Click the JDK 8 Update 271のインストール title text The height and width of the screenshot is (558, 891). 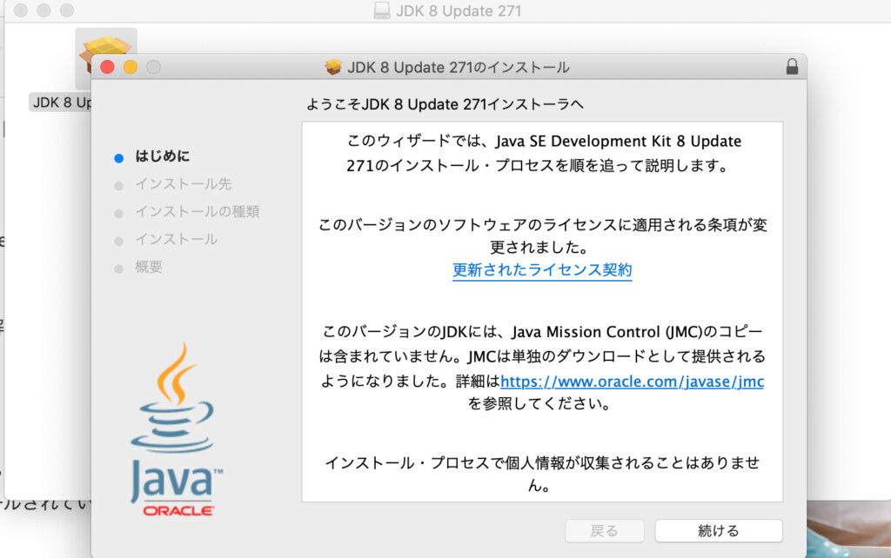(x=458, y=67)
